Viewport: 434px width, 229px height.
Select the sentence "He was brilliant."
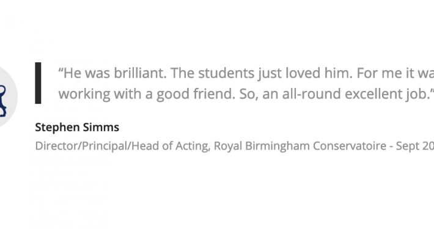coord(115,73)
